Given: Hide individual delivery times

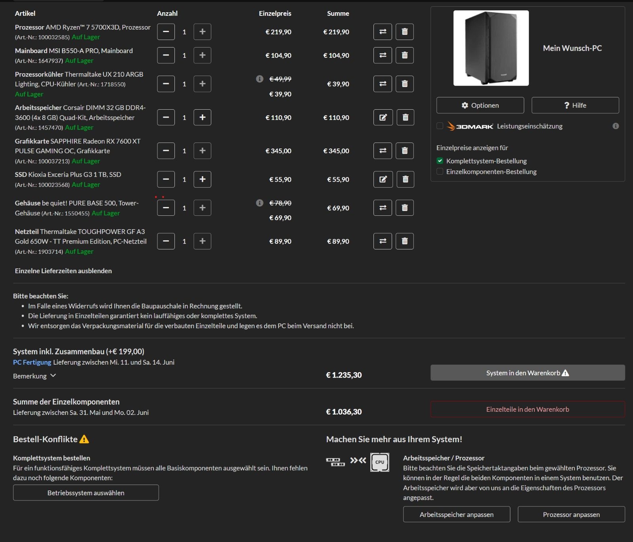Looking at the screenshot, I should point(63,271).
